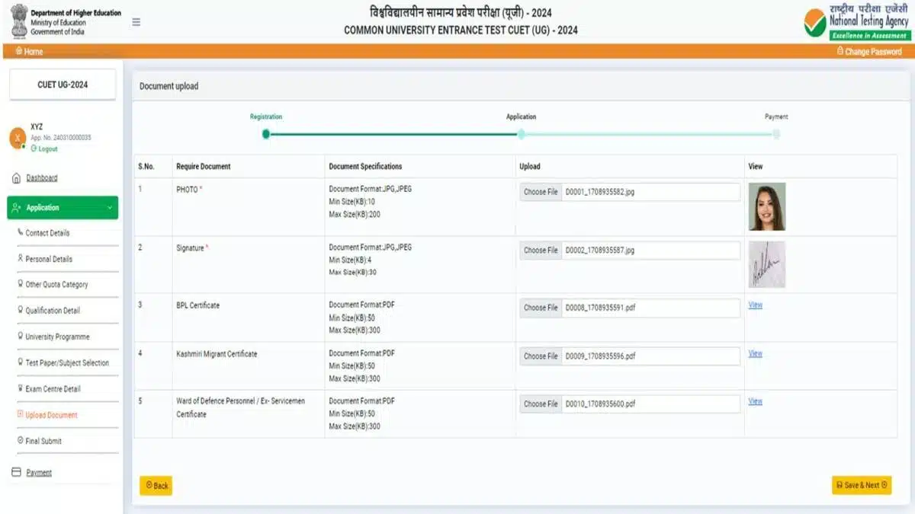Click file name D0009_1708935596.pdf
Screen dimensions: 915x514
click(x=600, y=356)
